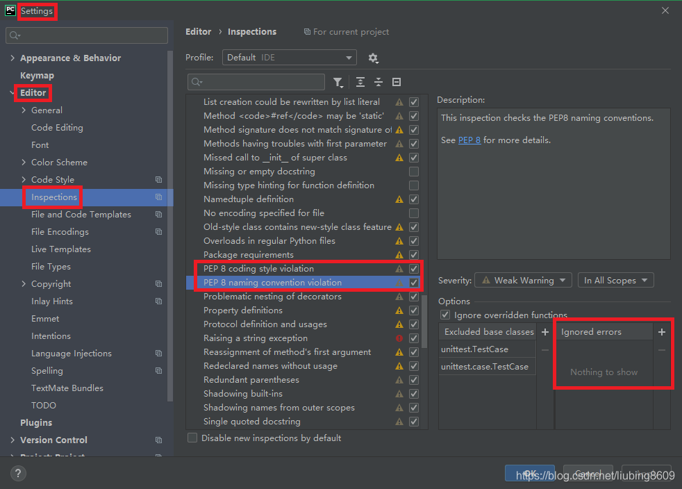The image size is (682, 489).
Task: Open the In All Scopes dropdown
Action: (x=615, y=281)
